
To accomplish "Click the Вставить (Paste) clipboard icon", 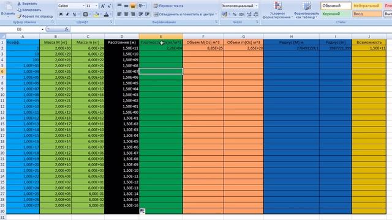I will (x=8, y=6).
